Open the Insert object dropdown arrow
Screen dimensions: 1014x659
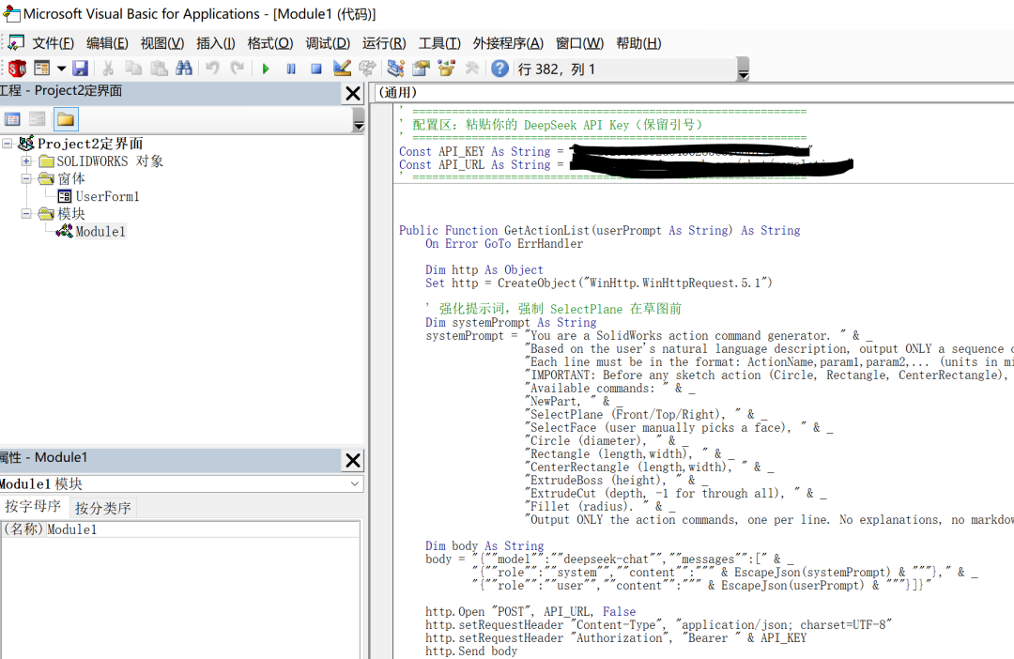(61, 68)
